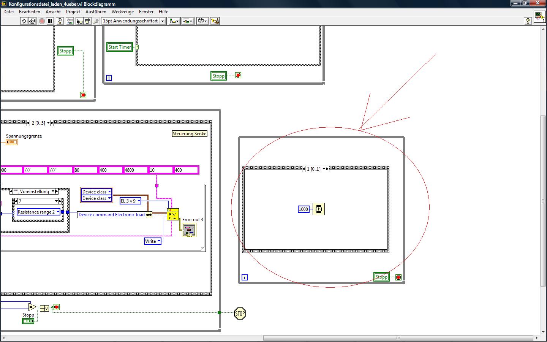Click the Error out 3 indicator terminal
The height and width of the screenshot is (342, 547).
tap(189, 230)
